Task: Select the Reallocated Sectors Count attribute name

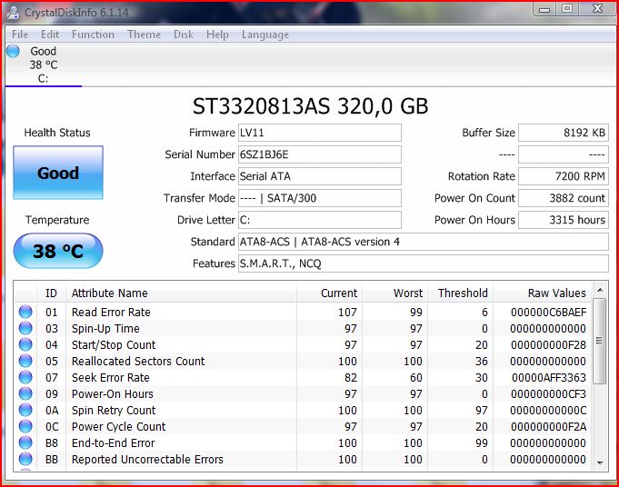Action: click(x=138, y=361)
